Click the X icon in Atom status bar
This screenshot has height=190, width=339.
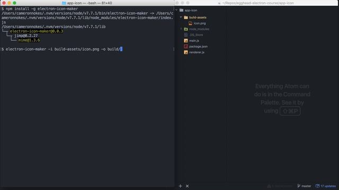[187, 186]
